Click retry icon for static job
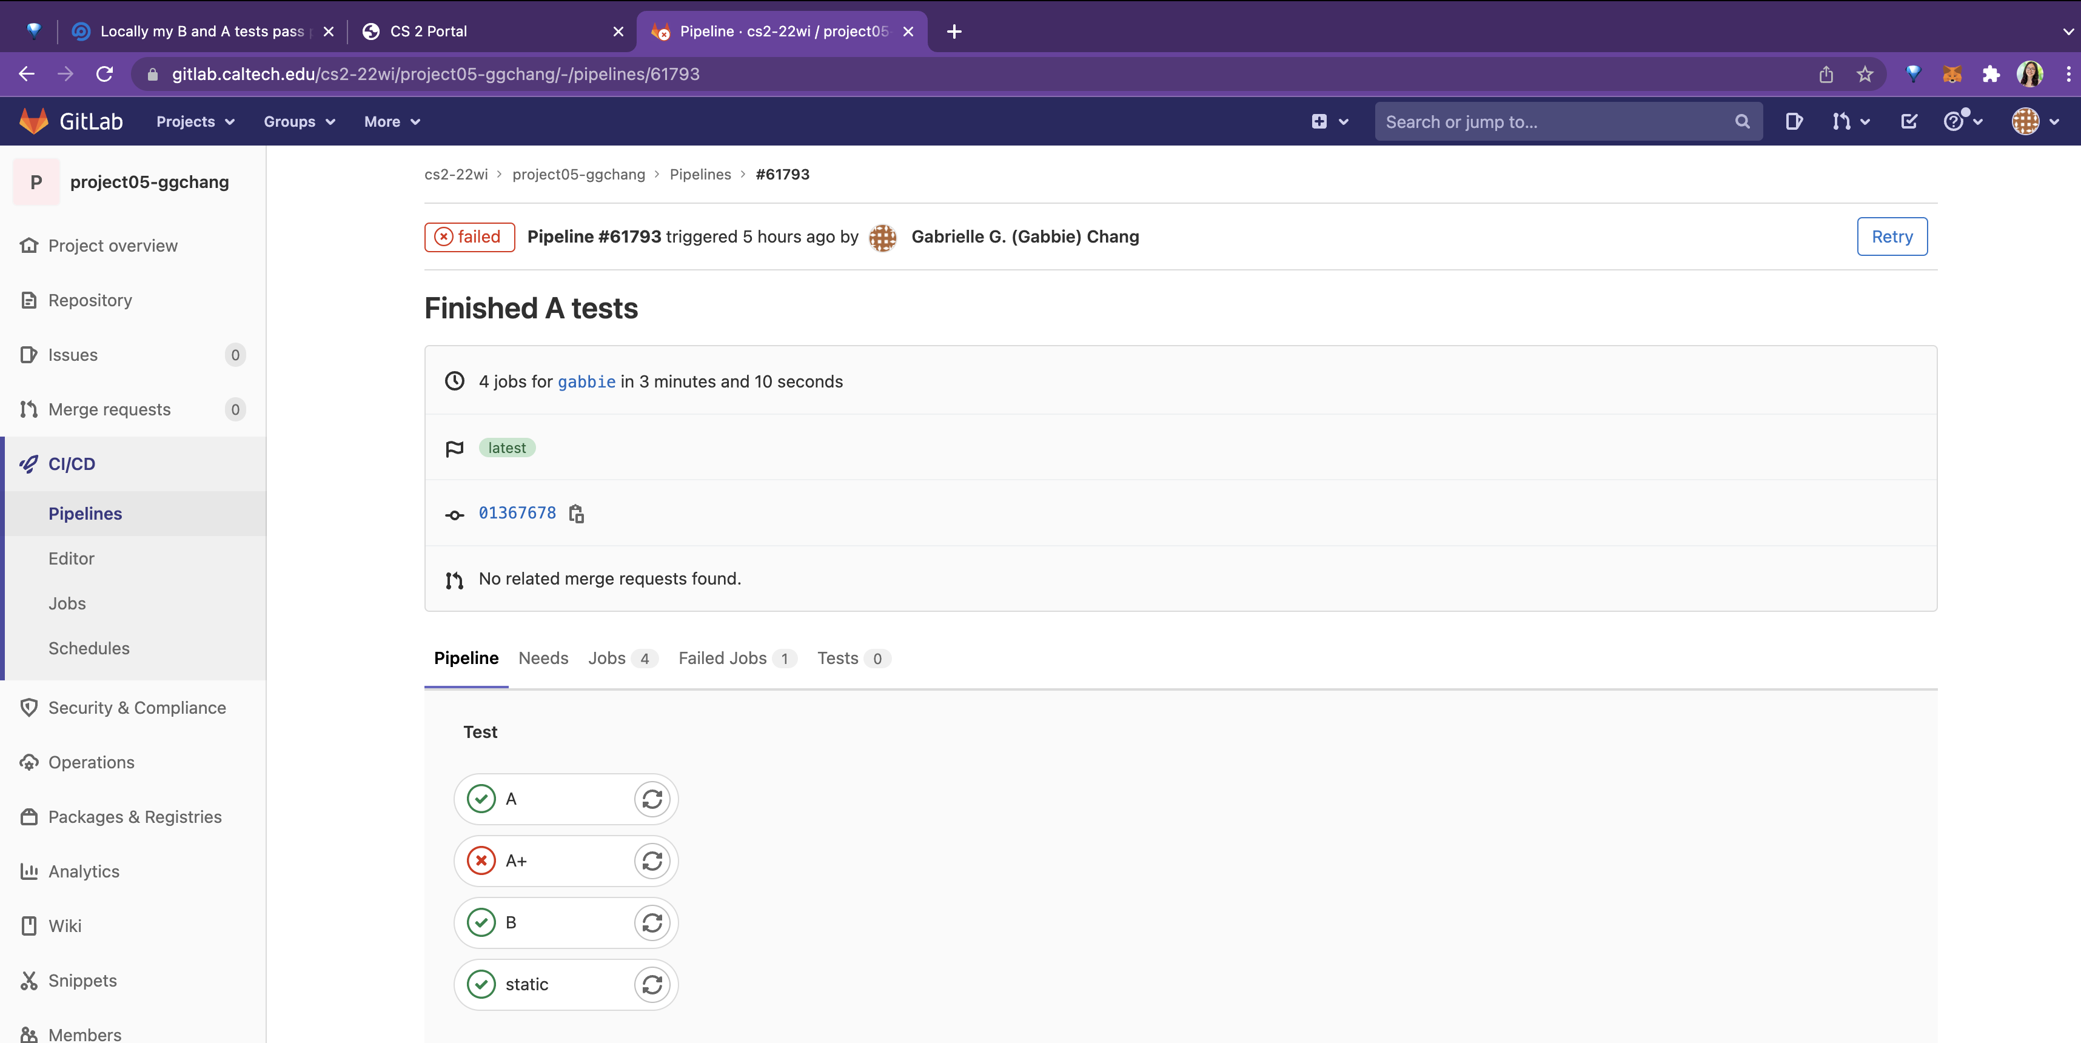2081x1043 pixels. (652, 985)
